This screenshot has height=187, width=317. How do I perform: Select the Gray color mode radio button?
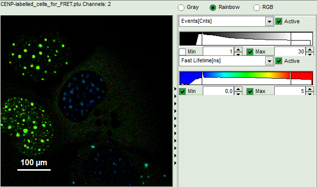tap(181, 7)
